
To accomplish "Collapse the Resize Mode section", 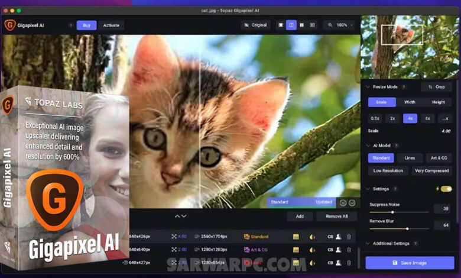I will 368,87.
